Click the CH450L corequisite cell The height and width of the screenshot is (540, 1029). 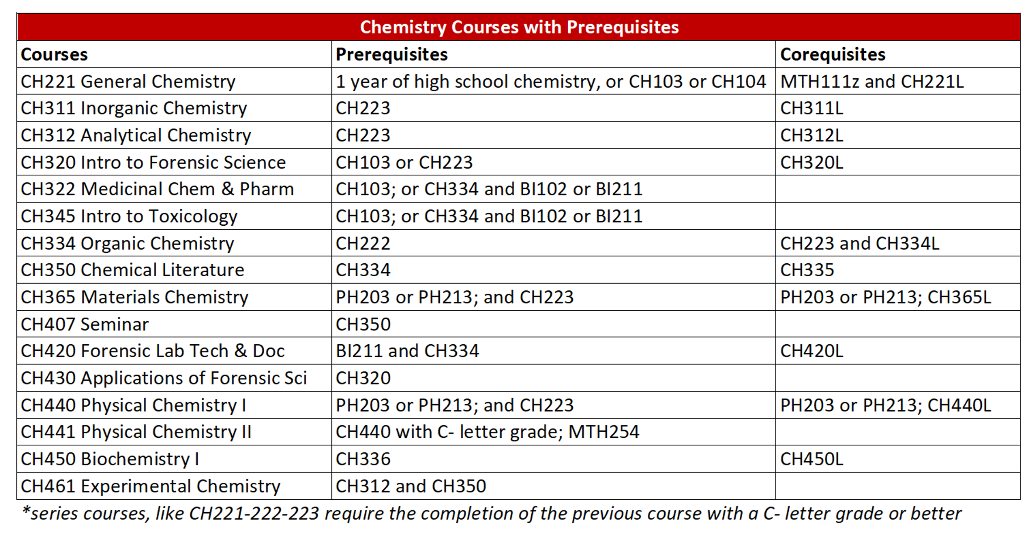point(811,459)
